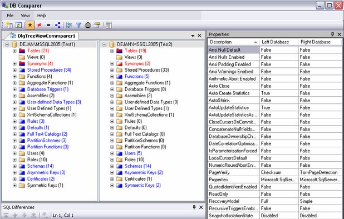Click the properties window toolbar icon
The width and height of the screenshot is (344, 219).
pyautogui.click(x=109, y=25)
